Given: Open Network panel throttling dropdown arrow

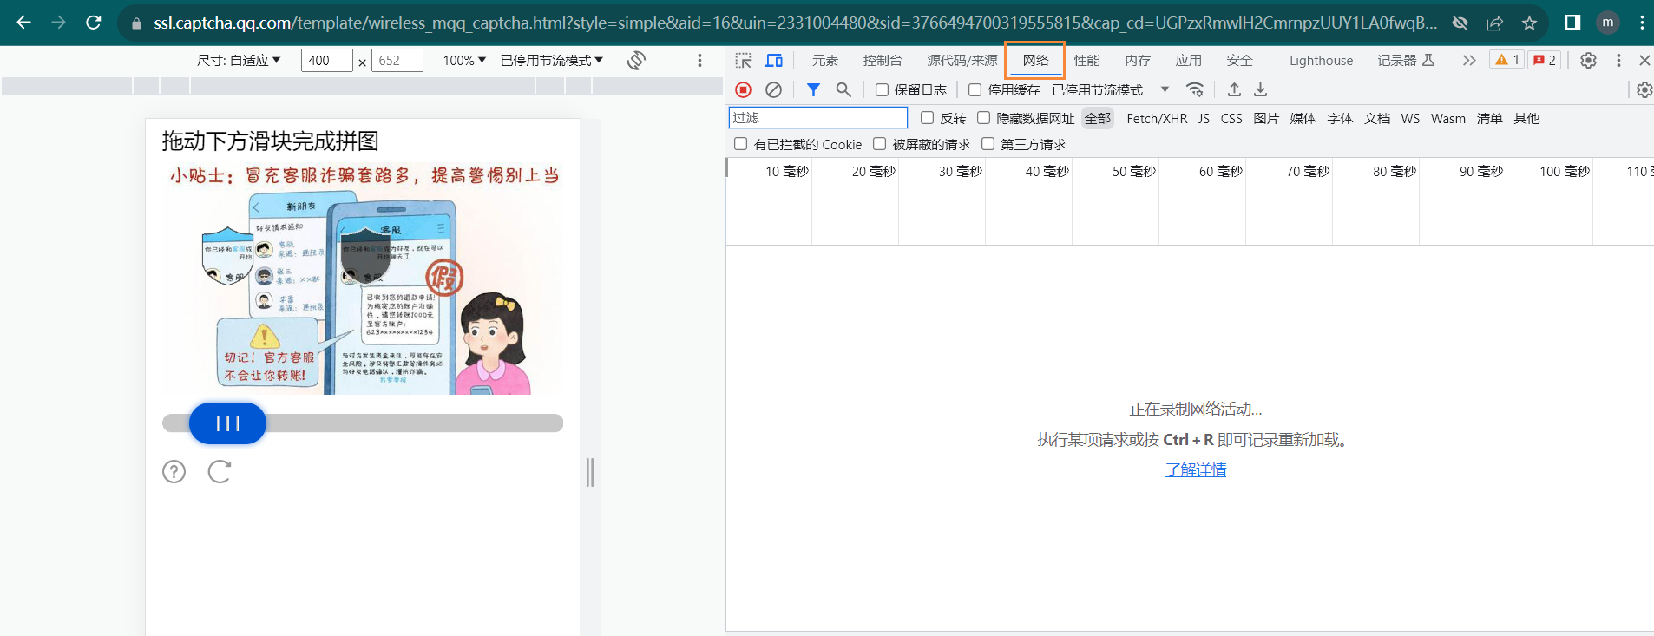Looking at the screenshot, I should [x=1165, y=89].
